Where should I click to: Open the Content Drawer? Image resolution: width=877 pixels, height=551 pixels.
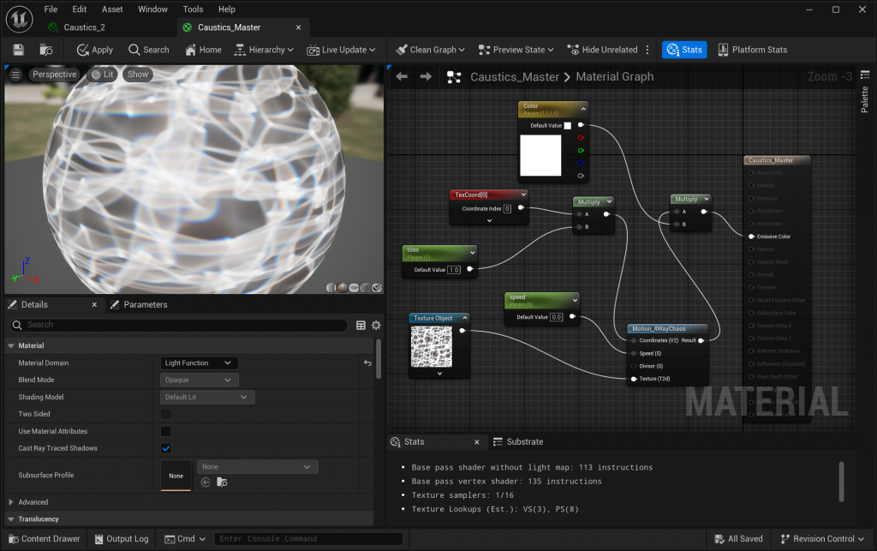pyautogui.click(x=45, y=539)
